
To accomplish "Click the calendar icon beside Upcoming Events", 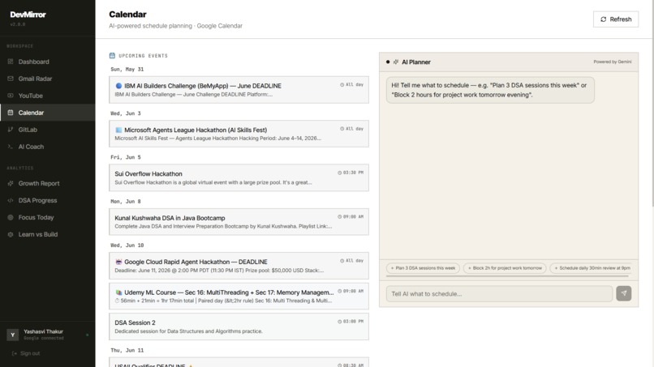I will [x=112, y=55].
